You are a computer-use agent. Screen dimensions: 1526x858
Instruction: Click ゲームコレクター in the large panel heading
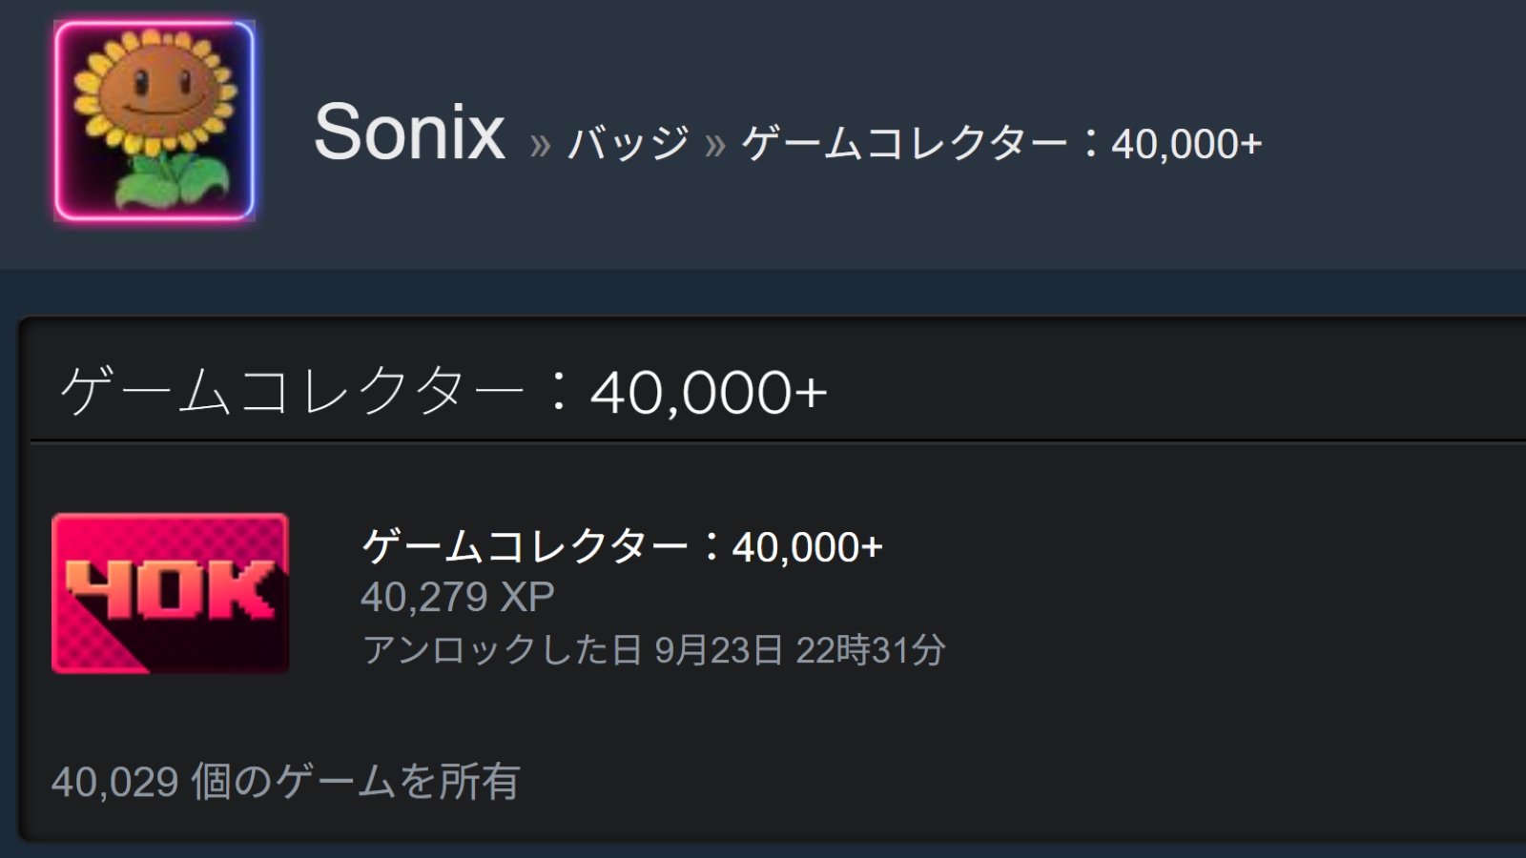292,391
